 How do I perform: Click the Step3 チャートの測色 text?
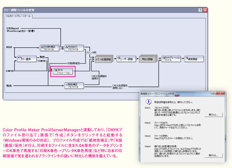[x=161, y=136]
